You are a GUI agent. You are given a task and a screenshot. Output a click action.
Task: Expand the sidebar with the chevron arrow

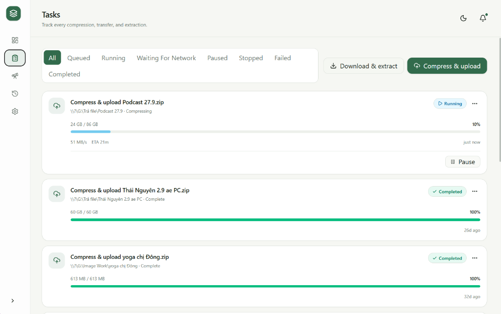tap(12, 301)
